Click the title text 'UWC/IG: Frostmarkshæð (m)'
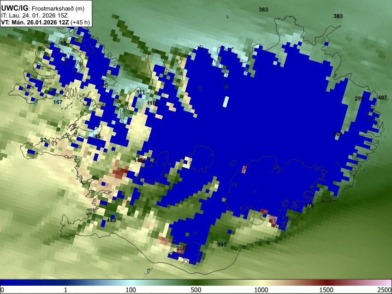Viewport: 392px width, 294px height. click(x=43, y=8)
